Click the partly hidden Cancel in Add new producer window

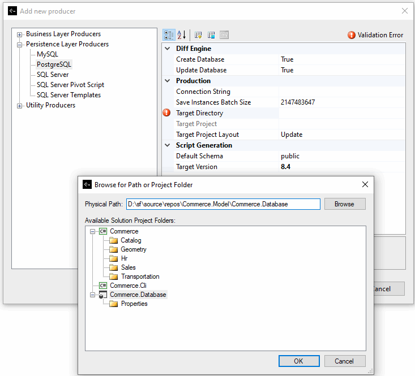[389, 289]
